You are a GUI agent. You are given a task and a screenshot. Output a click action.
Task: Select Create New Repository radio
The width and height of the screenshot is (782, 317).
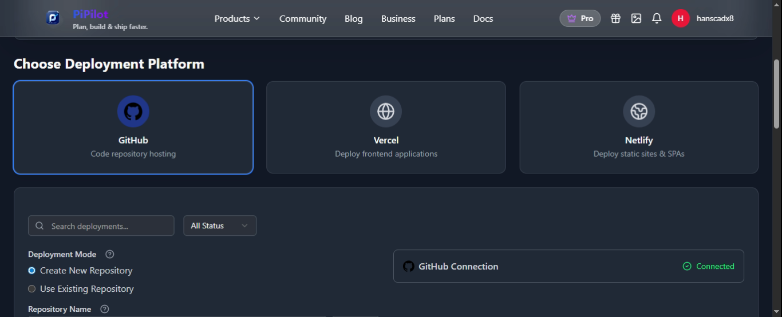tap(31, 271)
